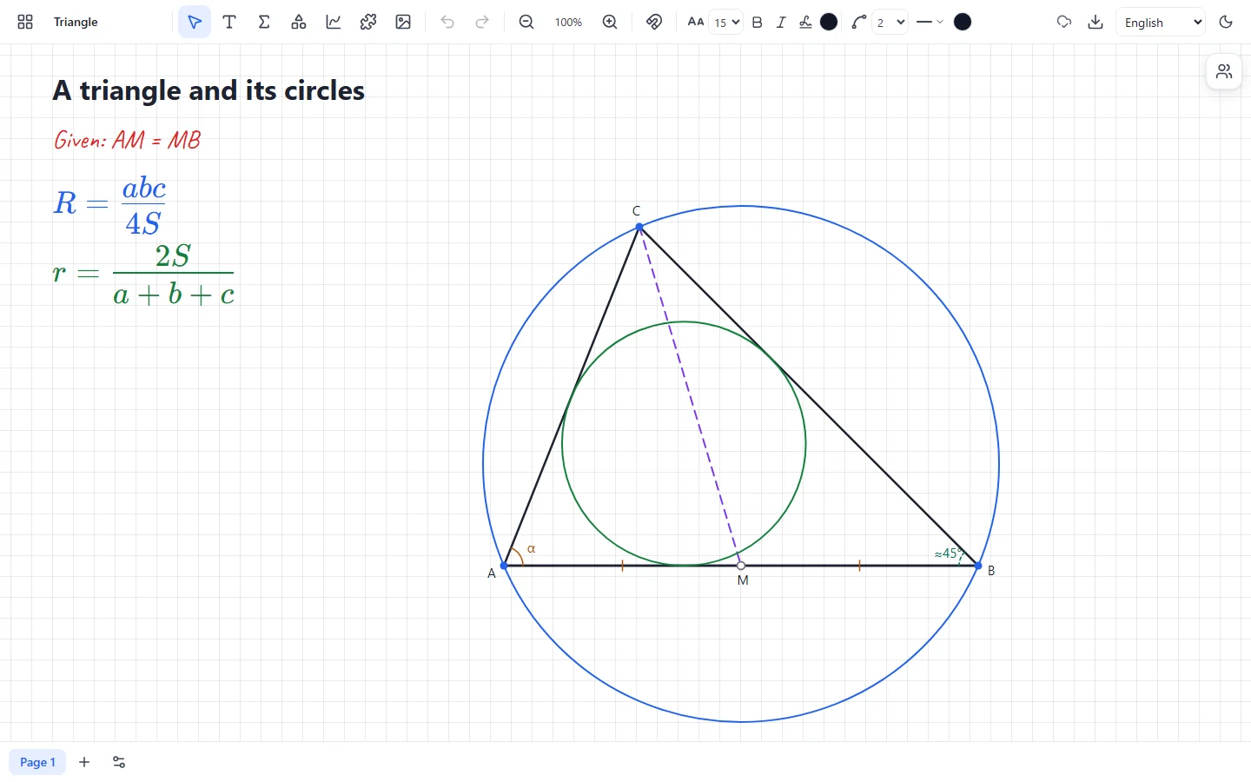1251x782 pixels.
Task: Click the cloud sync icon
Action: click(x=1064, y=22)
